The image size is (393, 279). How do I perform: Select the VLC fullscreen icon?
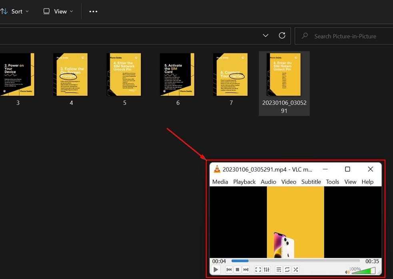[x=258, y=269]
